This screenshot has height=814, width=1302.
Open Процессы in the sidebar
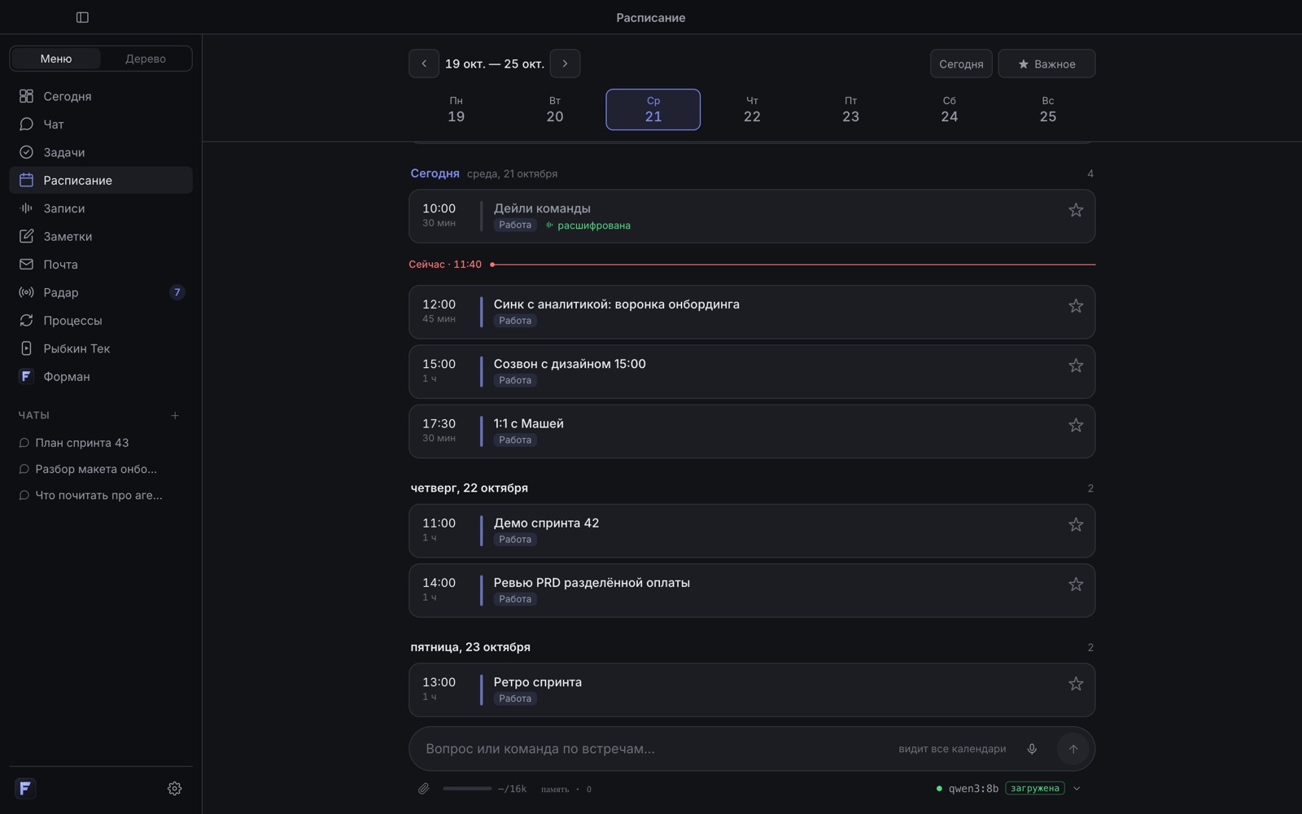[101, 321]
